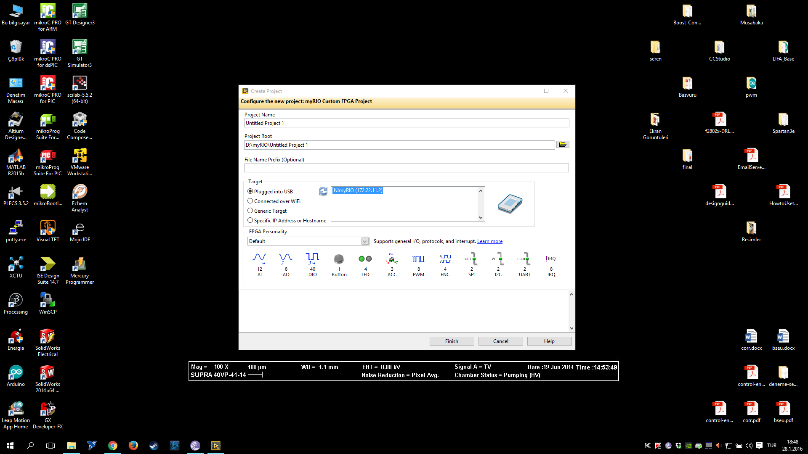This screenshot has width=808, height=454.
Task: Click the Project Root path field
Action: 399,145
